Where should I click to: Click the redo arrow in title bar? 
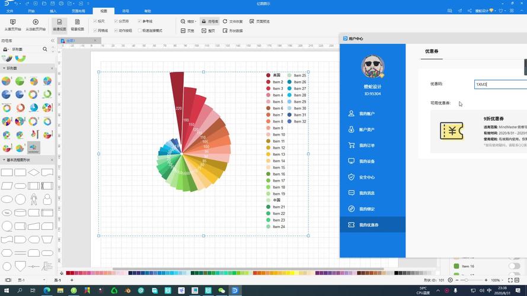(27, 4)
